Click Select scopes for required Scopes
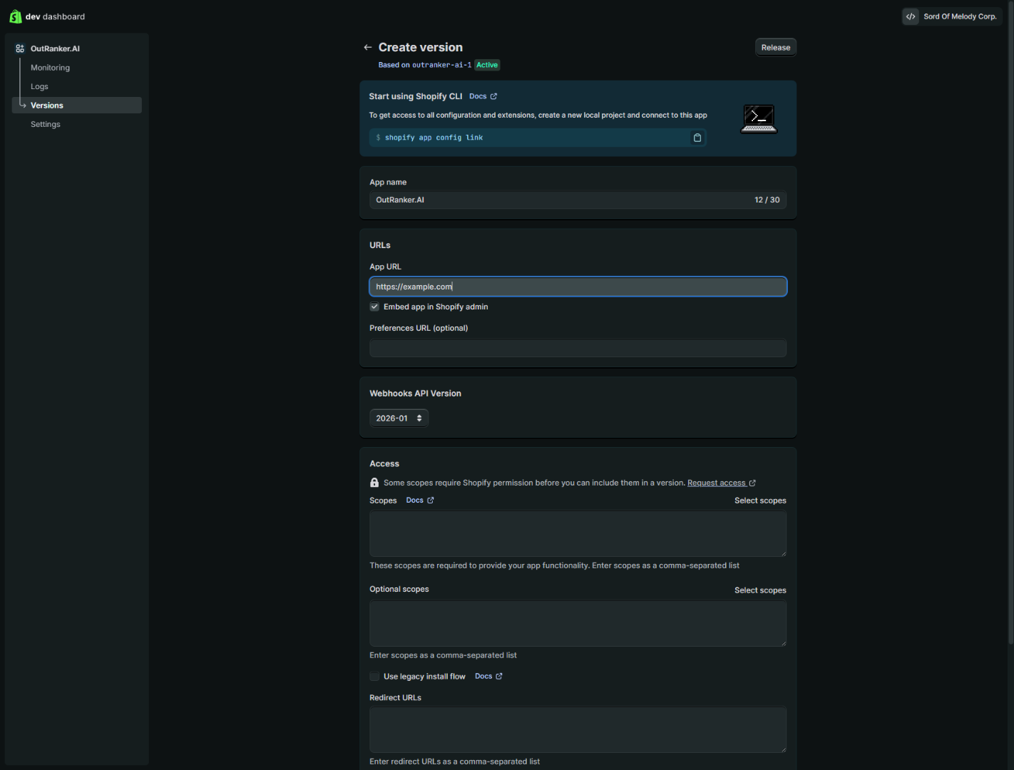This screenshot has height=770, width=1014. coord(760,500)
